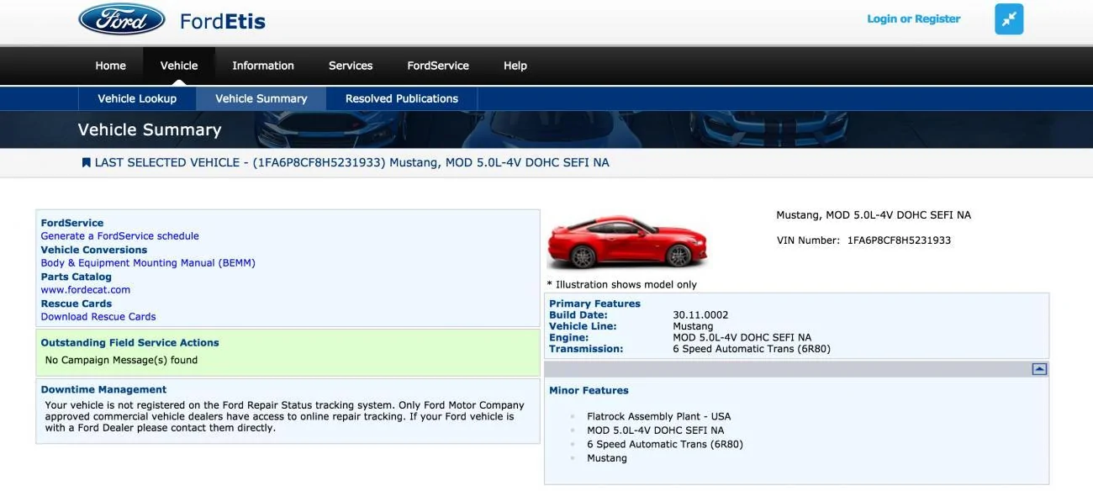Click the Parts Catalog heading
The height and width of the screenshot is (491, 1093).
click(x=77, y=277)
